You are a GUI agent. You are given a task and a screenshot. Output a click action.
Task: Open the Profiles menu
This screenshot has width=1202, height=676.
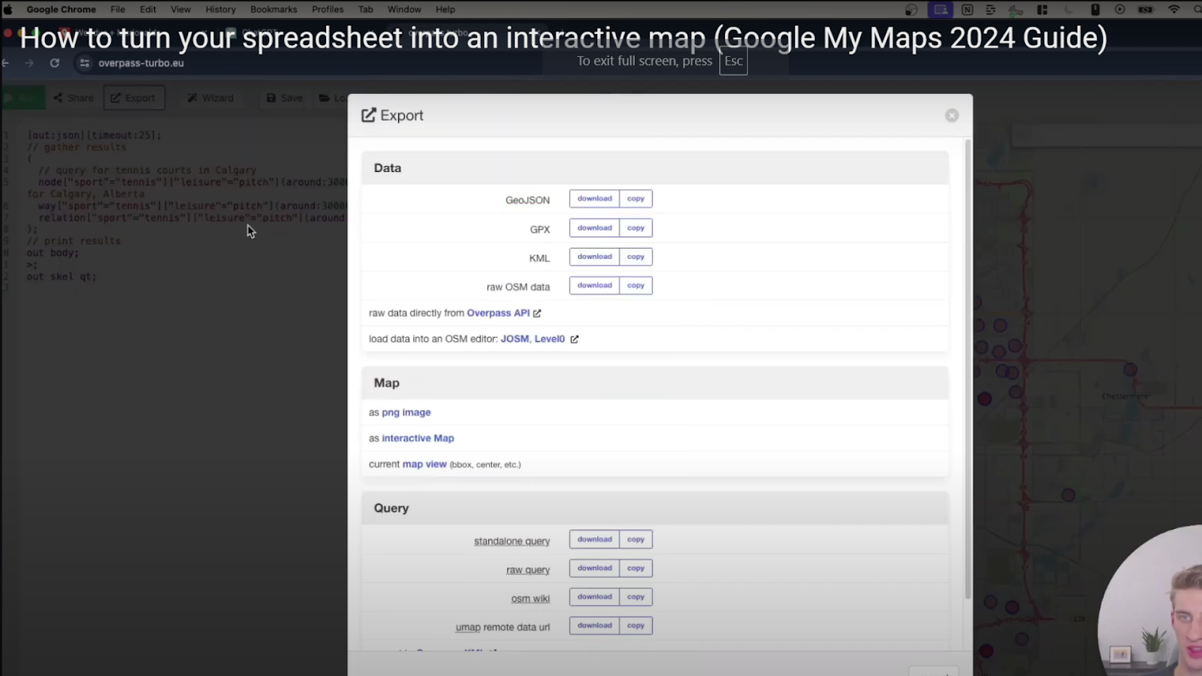[x=328, y=9]
